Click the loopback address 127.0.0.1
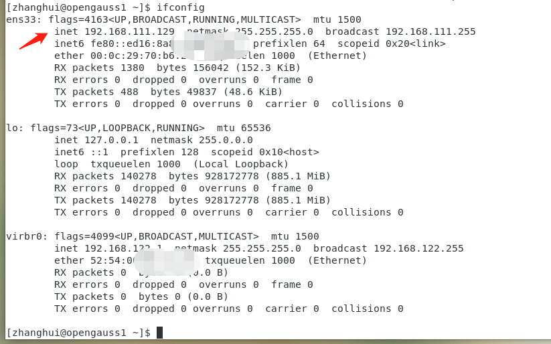The image size is (551, 344). [111, 140]
